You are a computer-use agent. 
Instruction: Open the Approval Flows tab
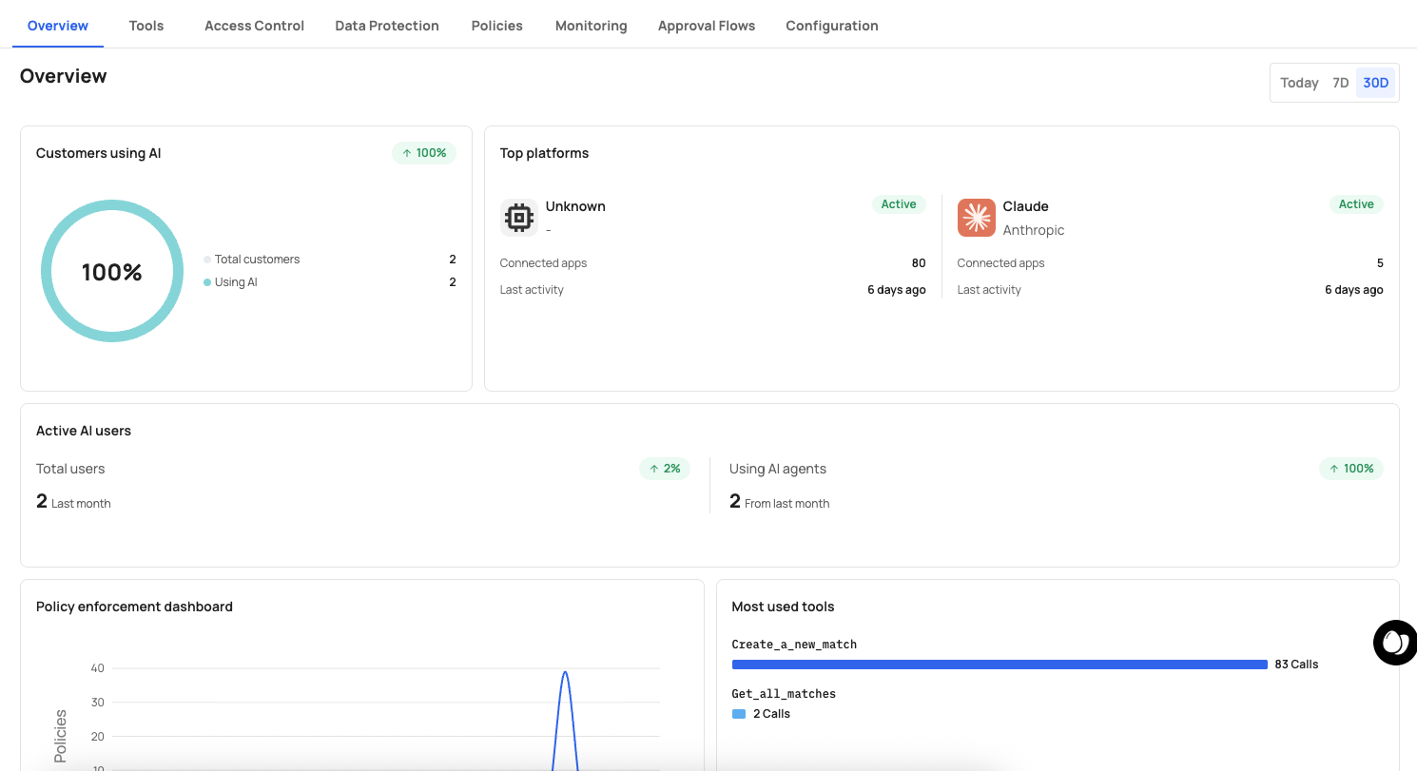[x=706, y=26]
